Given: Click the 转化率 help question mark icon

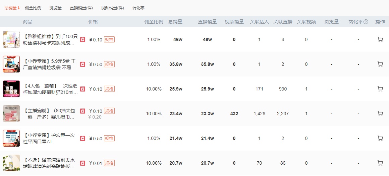Looking at the screenshot, I should 366,22.
